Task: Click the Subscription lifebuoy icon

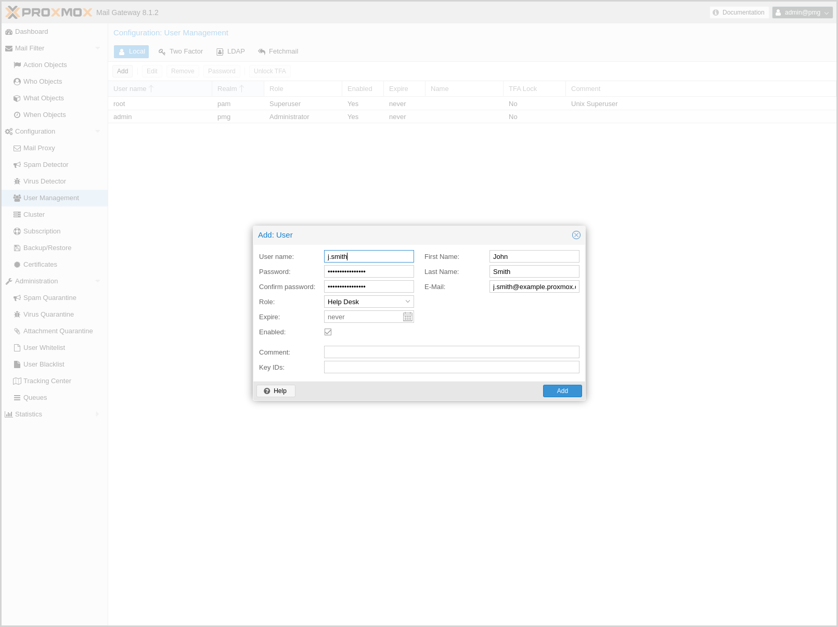Action: click(17, 231)
